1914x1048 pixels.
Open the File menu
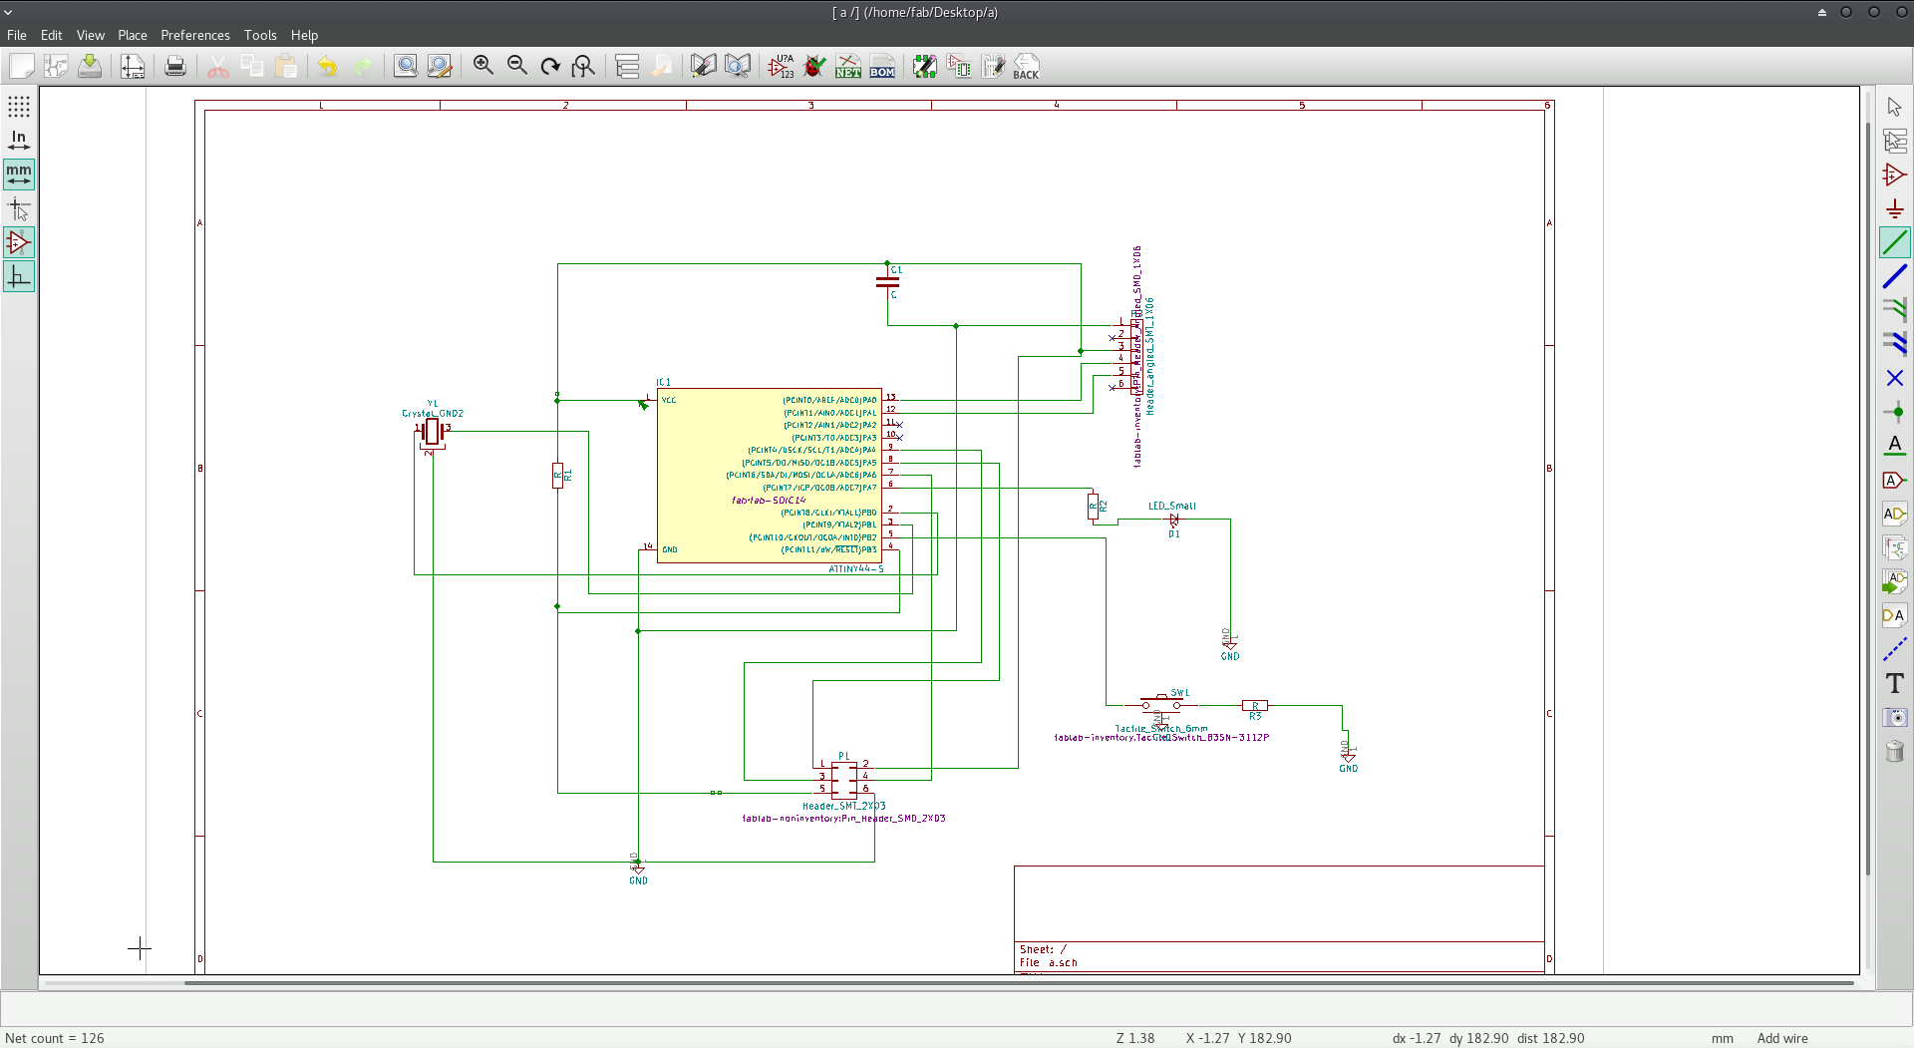click(x=17, y=35)
